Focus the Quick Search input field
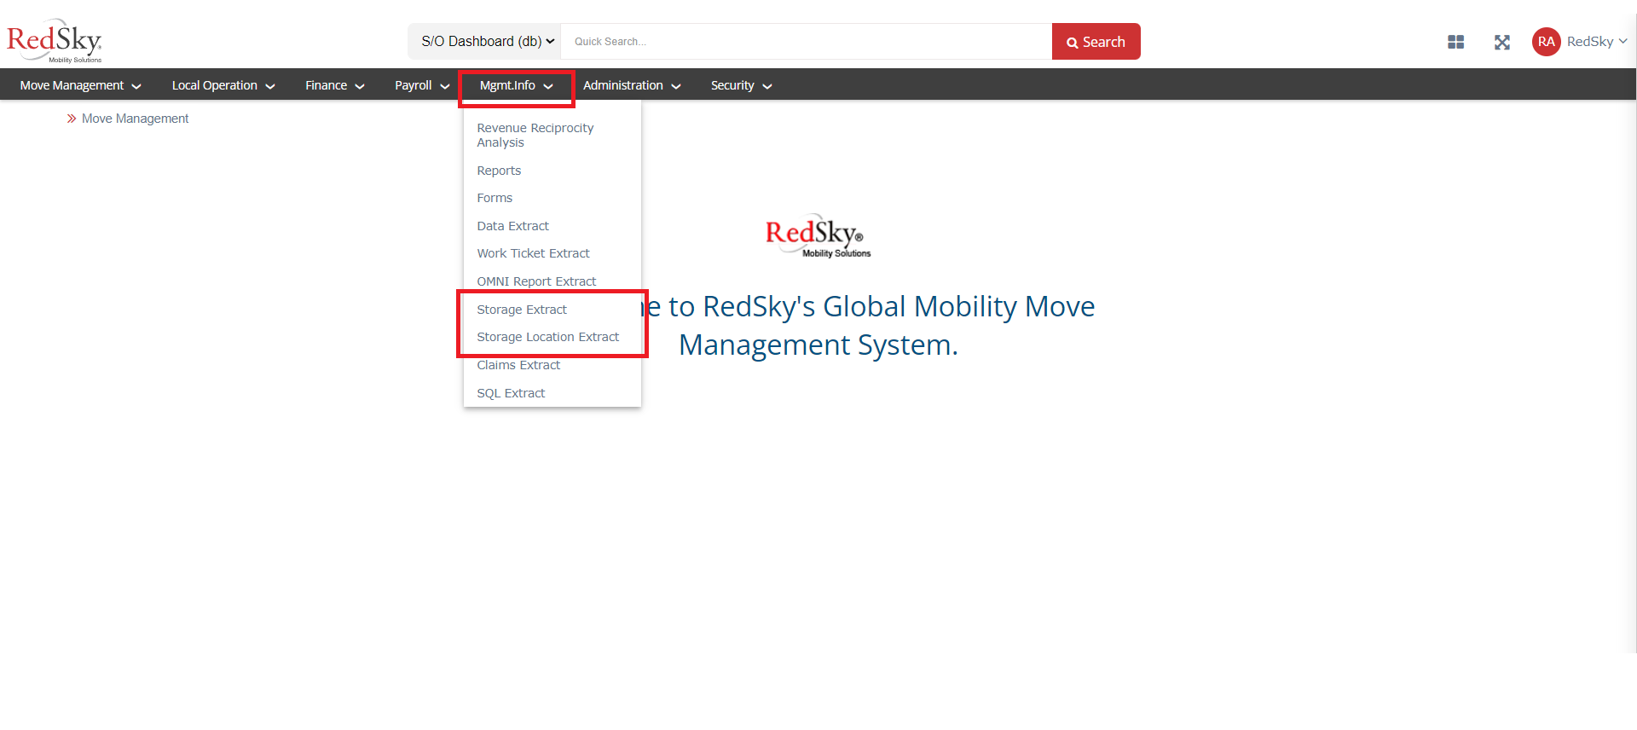Viewport: 1637px width, 730px height. (x=807, y=42)
